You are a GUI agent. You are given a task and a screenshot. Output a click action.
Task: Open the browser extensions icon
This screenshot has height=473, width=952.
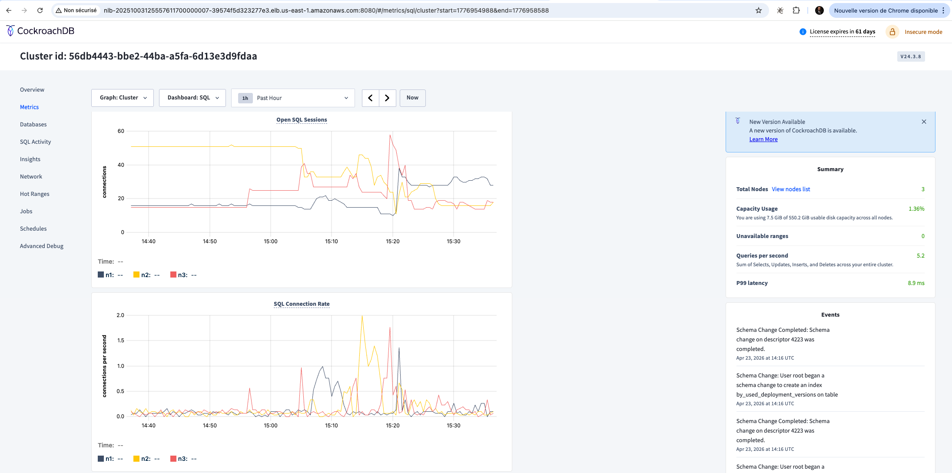(x=796, y=10)
